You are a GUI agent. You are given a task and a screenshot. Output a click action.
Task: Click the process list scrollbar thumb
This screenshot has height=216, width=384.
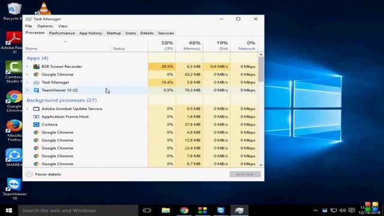261,70
